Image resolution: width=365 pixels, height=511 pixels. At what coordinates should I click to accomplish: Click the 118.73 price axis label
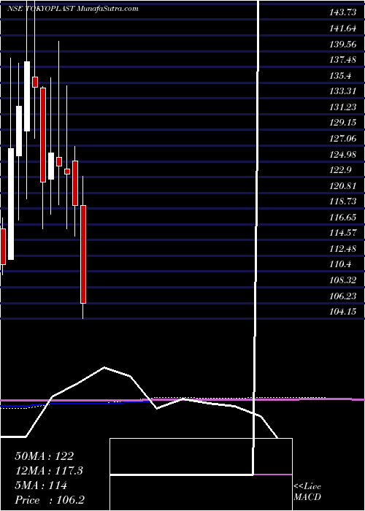[343, 201]
